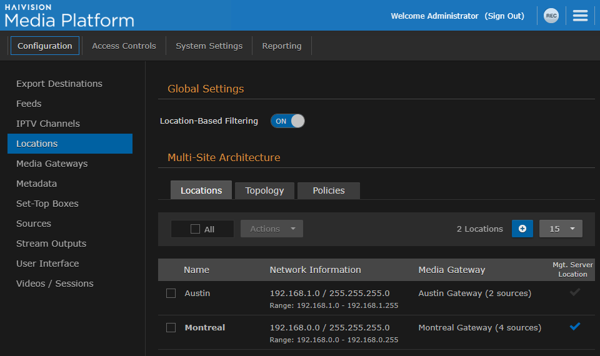Expand the Actions dropdown

click(x=272, y=229)
